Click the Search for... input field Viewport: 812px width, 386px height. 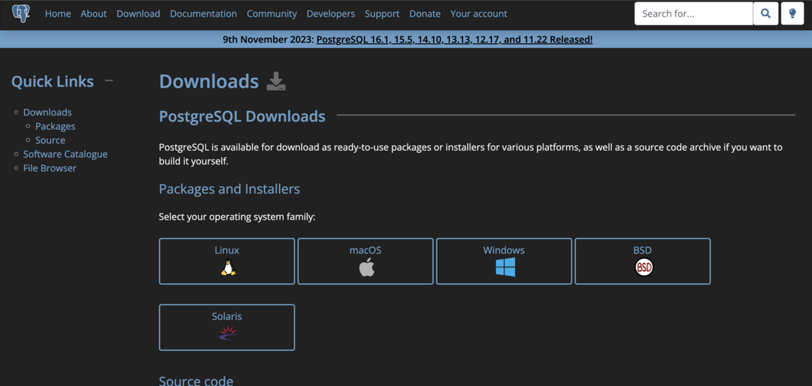(694, 14)
